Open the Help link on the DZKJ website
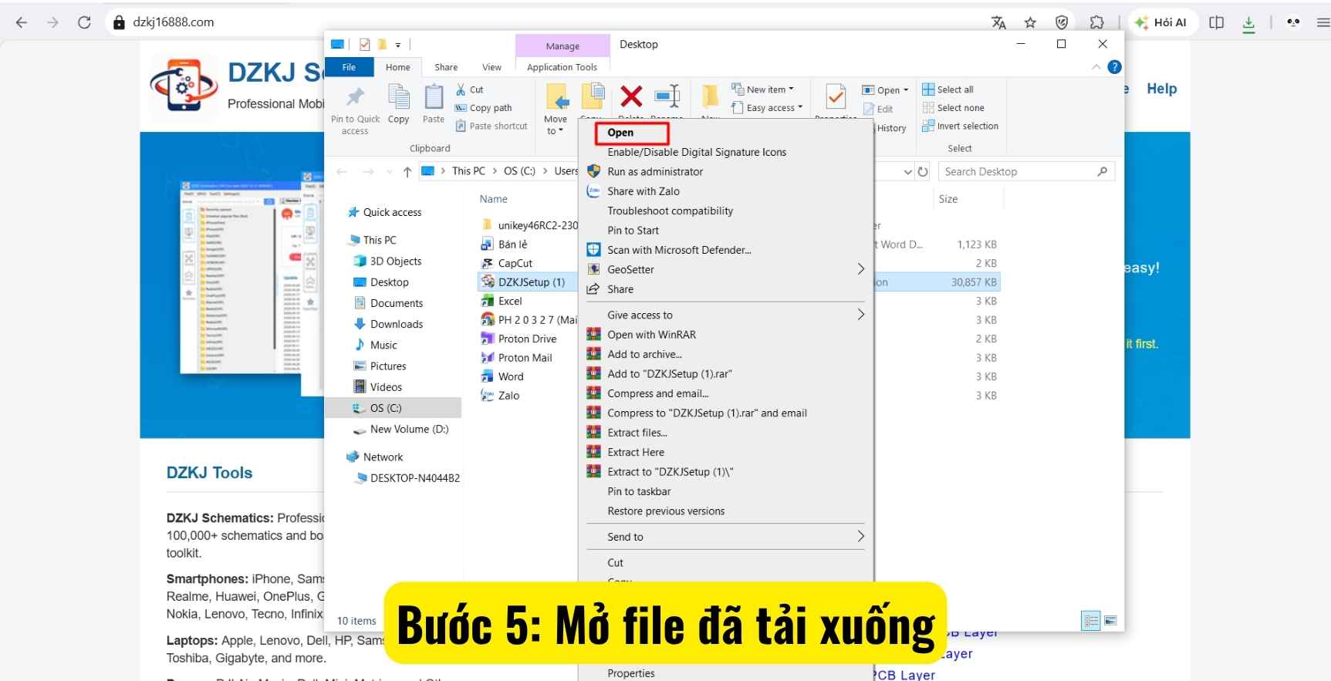1331x681 pixels. point(1161,89)
